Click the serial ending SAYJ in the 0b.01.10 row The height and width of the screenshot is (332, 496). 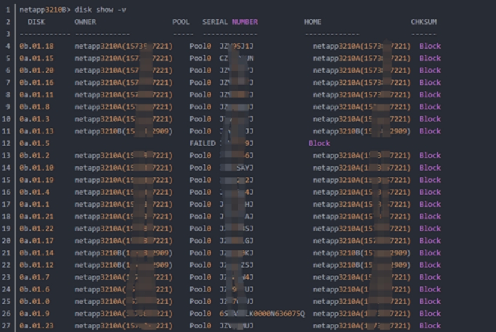coord(237,168)
